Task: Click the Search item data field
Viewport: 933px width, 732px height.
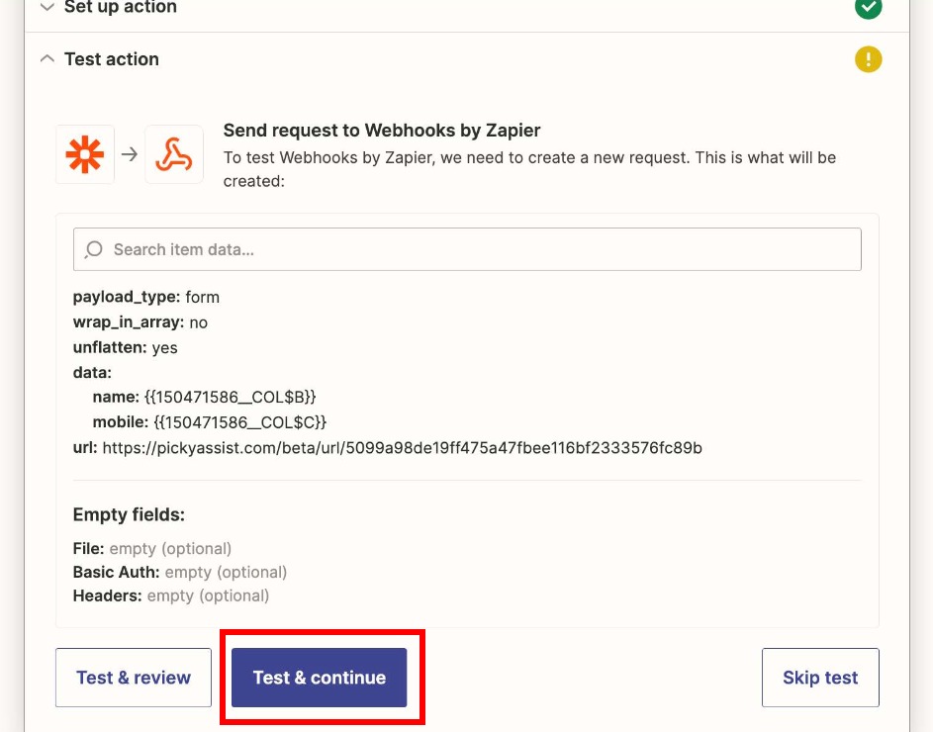Action: 467,249
